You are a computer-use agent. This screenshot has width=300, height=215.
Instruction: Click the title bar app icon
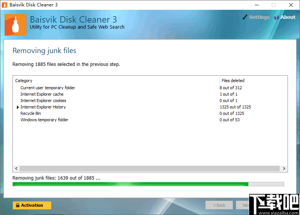tap(4, 5)
